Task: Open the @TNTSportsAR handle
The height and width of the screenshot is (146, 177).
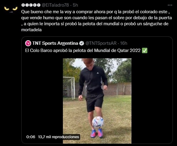Action: pyautogui.click(x=101, y=43)
